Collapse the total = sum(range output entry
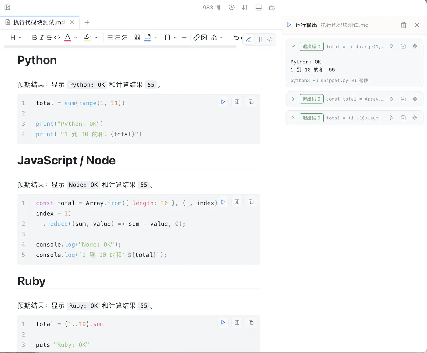This screenshot has width=427, height=353. (293, 46)
